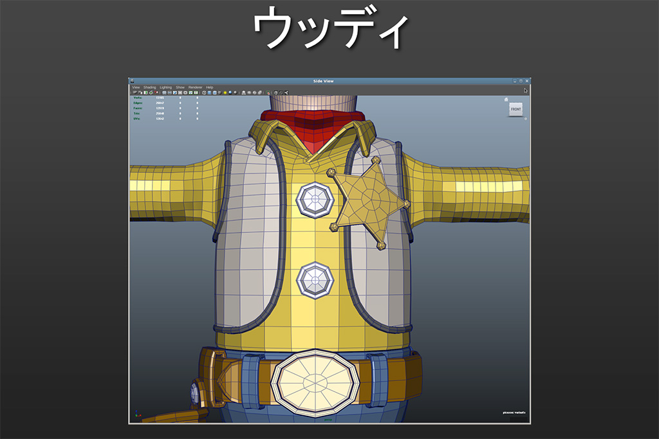The width and height of the screenshot is (659, 439).
Task: Click the ViewCube FRONT face
Action: point(515,109)
